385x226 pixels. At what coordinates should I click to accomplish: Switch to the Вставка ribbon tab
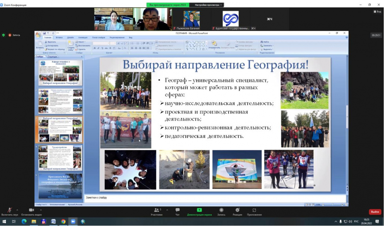pos(59,38)
